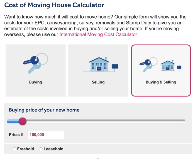Click the Leasehold label text
Image resolution: width=195 pixels, height=159 pixels.
53,149
